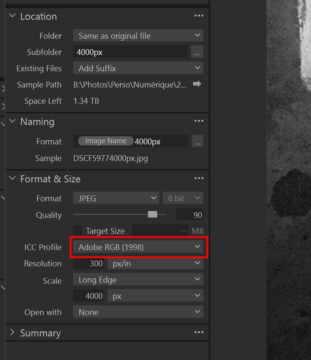The height and width of the screenshot is (360, 311).
Task: Open the Naming panel options menu
Action: coord(199,121)
